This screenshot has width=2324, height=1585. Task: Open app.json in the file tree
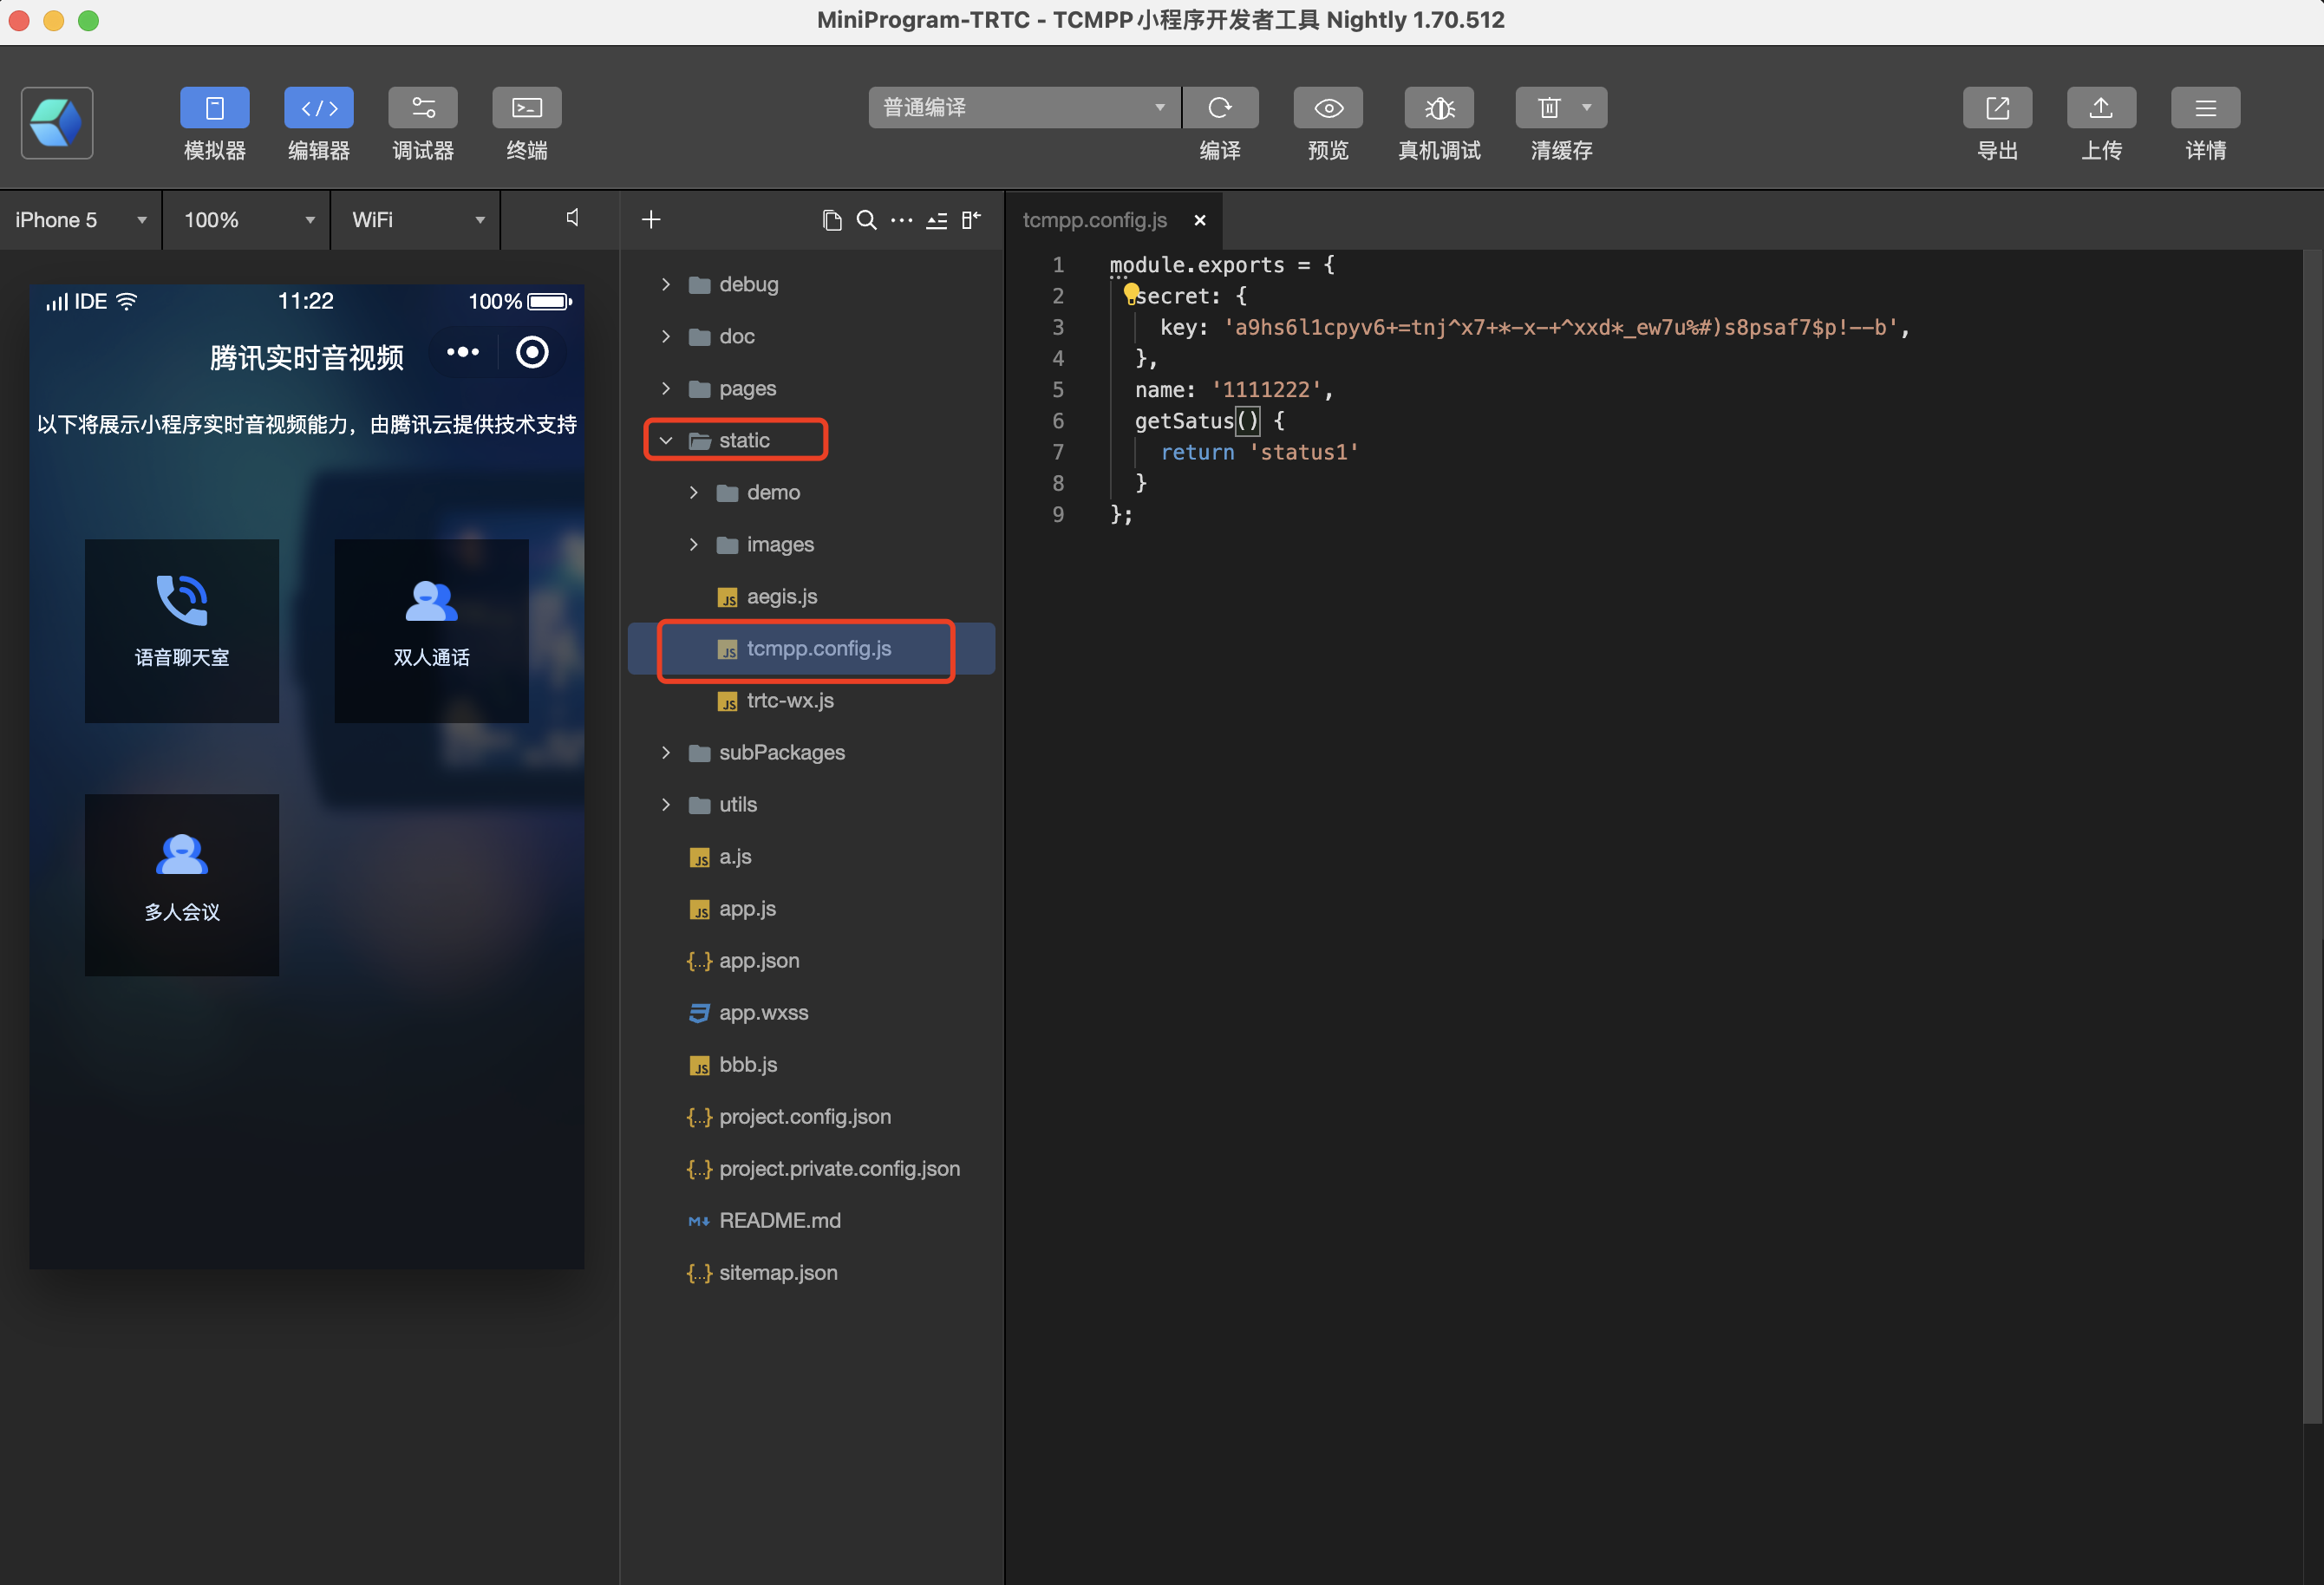tap(758, 960)
